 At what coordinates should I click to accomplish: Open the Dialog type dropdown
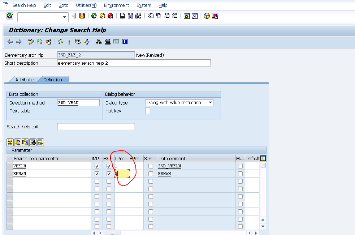[210, 102]
